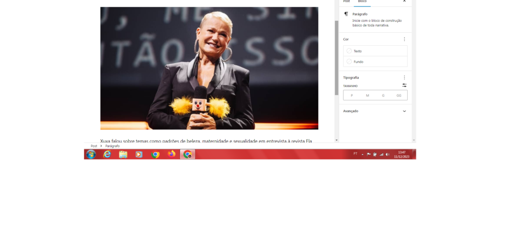Open Windows Explorer folder from taskbar

click(123, 155)
